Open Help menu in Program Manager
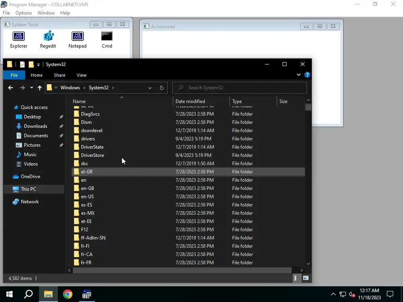Screen dimensions: 403x302 tap(65, 13)
